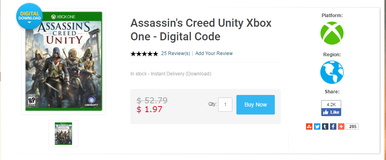Screen dimensions: 386x160
Task: Share via the Twitter icon
Action: pyautogui.click(x=317, y=126)
